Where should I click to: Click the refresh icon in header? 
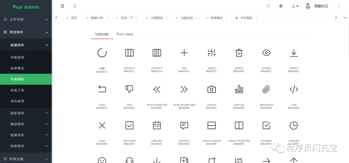[75, 6]
